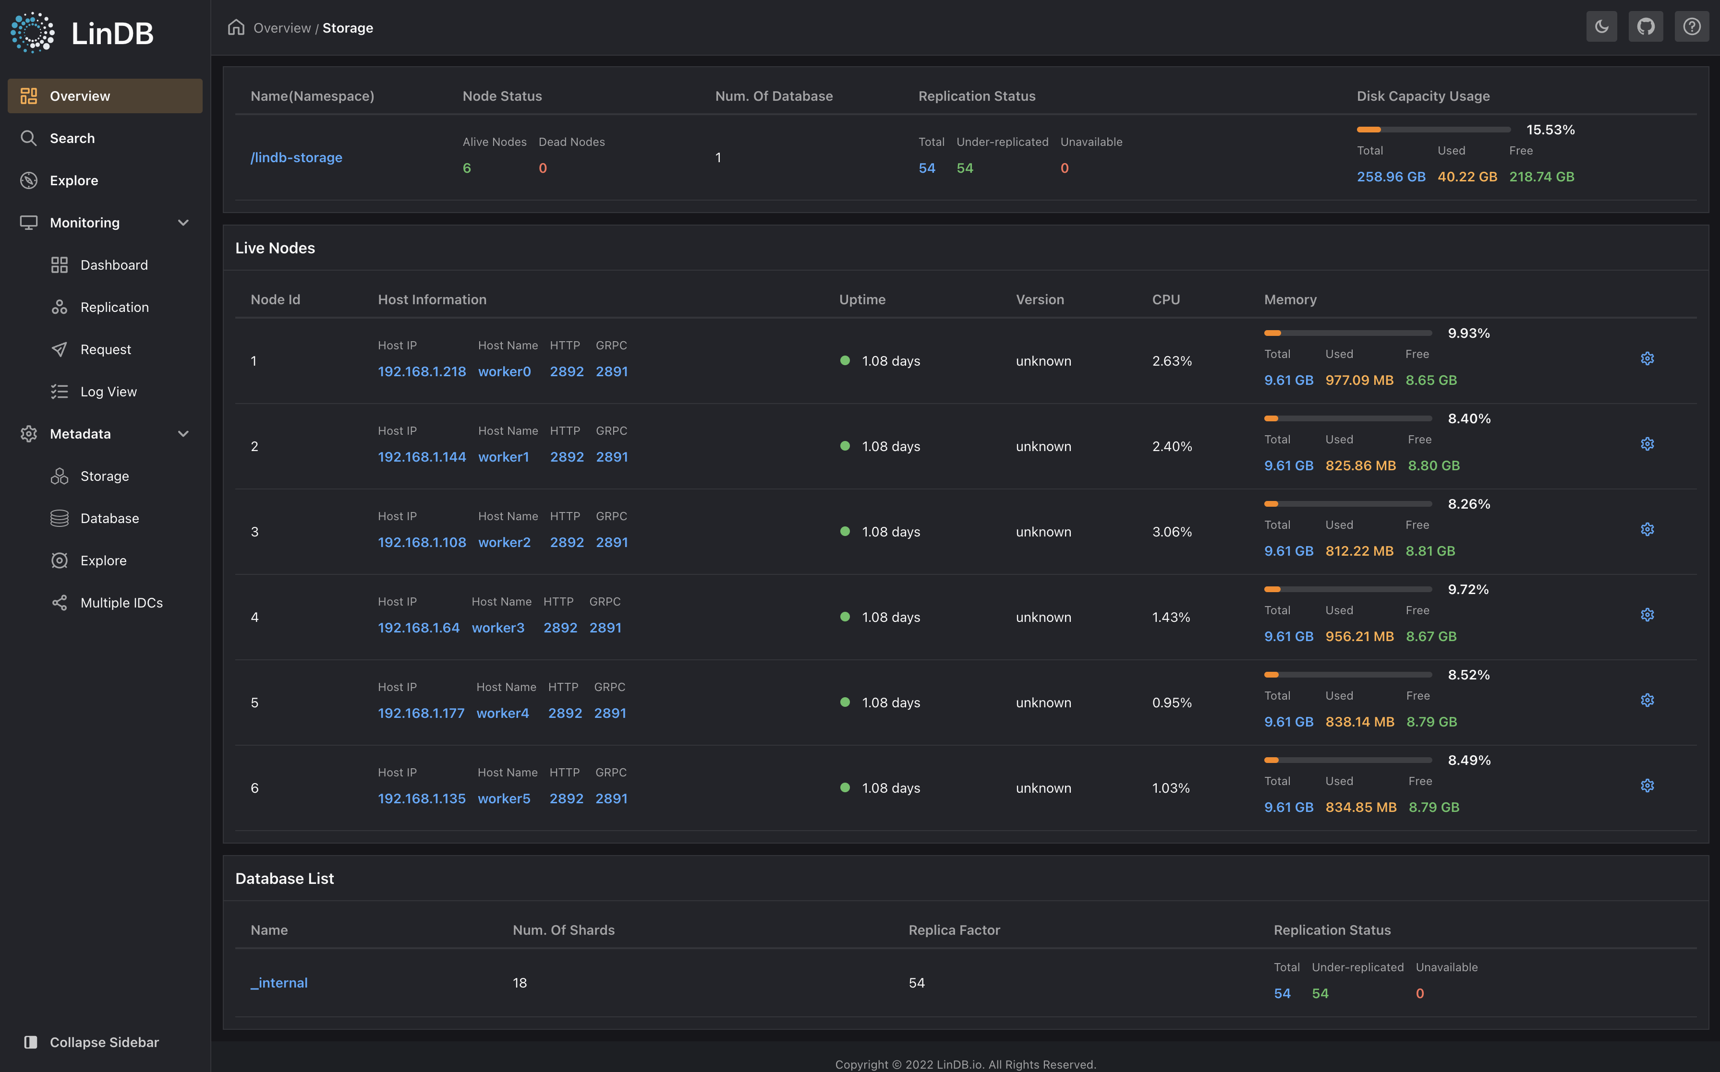Click the Request send icon in sidebar

click(60, 349)
